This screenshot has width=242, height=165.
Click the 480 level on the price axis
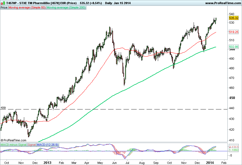coord(232,68)
